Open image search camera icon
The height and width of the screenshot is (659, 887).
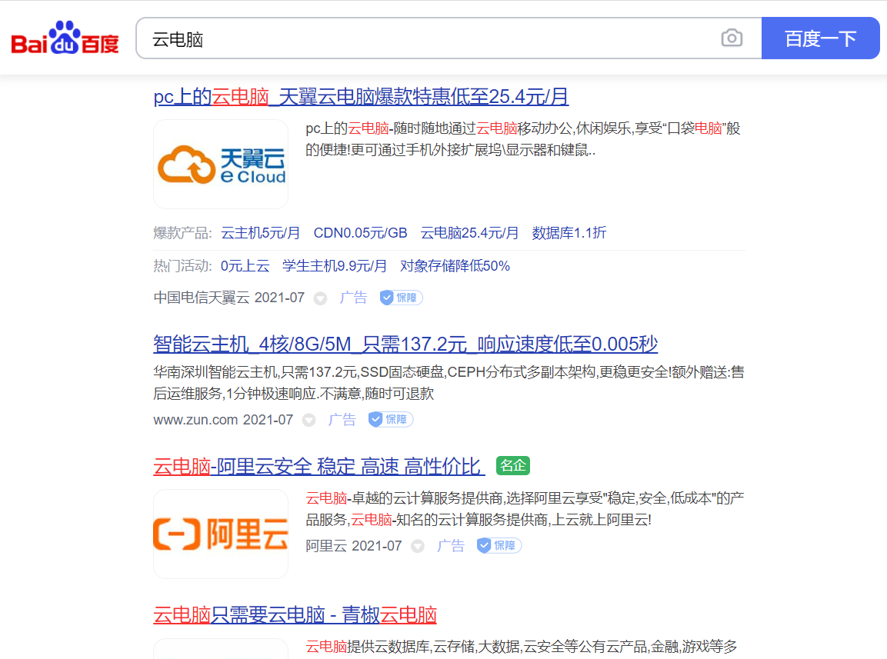click(732, 38)
